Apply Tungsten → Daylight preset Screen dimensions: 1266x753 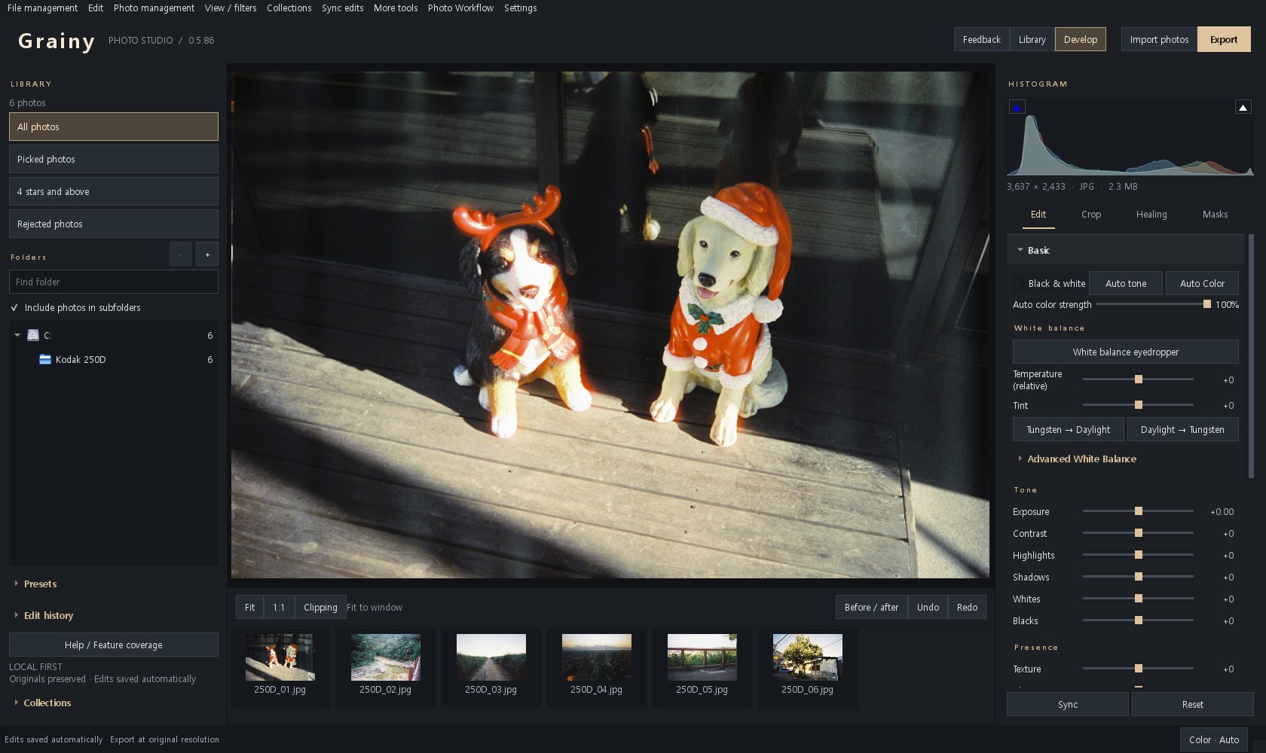click(x=1069, y=429)
